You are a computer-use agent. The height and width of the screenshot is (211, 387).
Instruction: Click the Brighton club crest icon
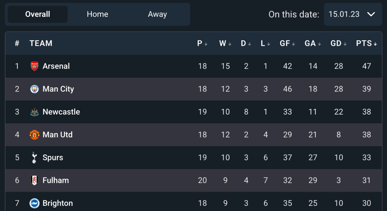[x=35, y=203]
